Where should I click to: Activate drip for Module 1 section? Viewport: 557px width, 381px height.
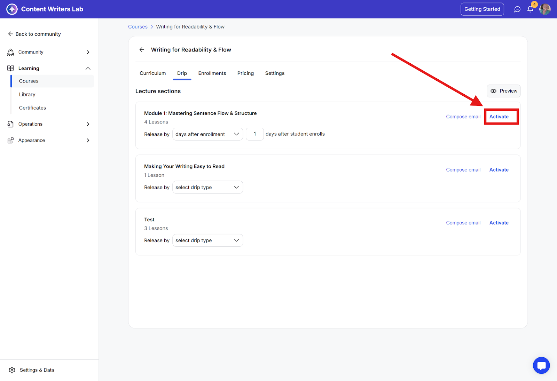tap(499, 117)
